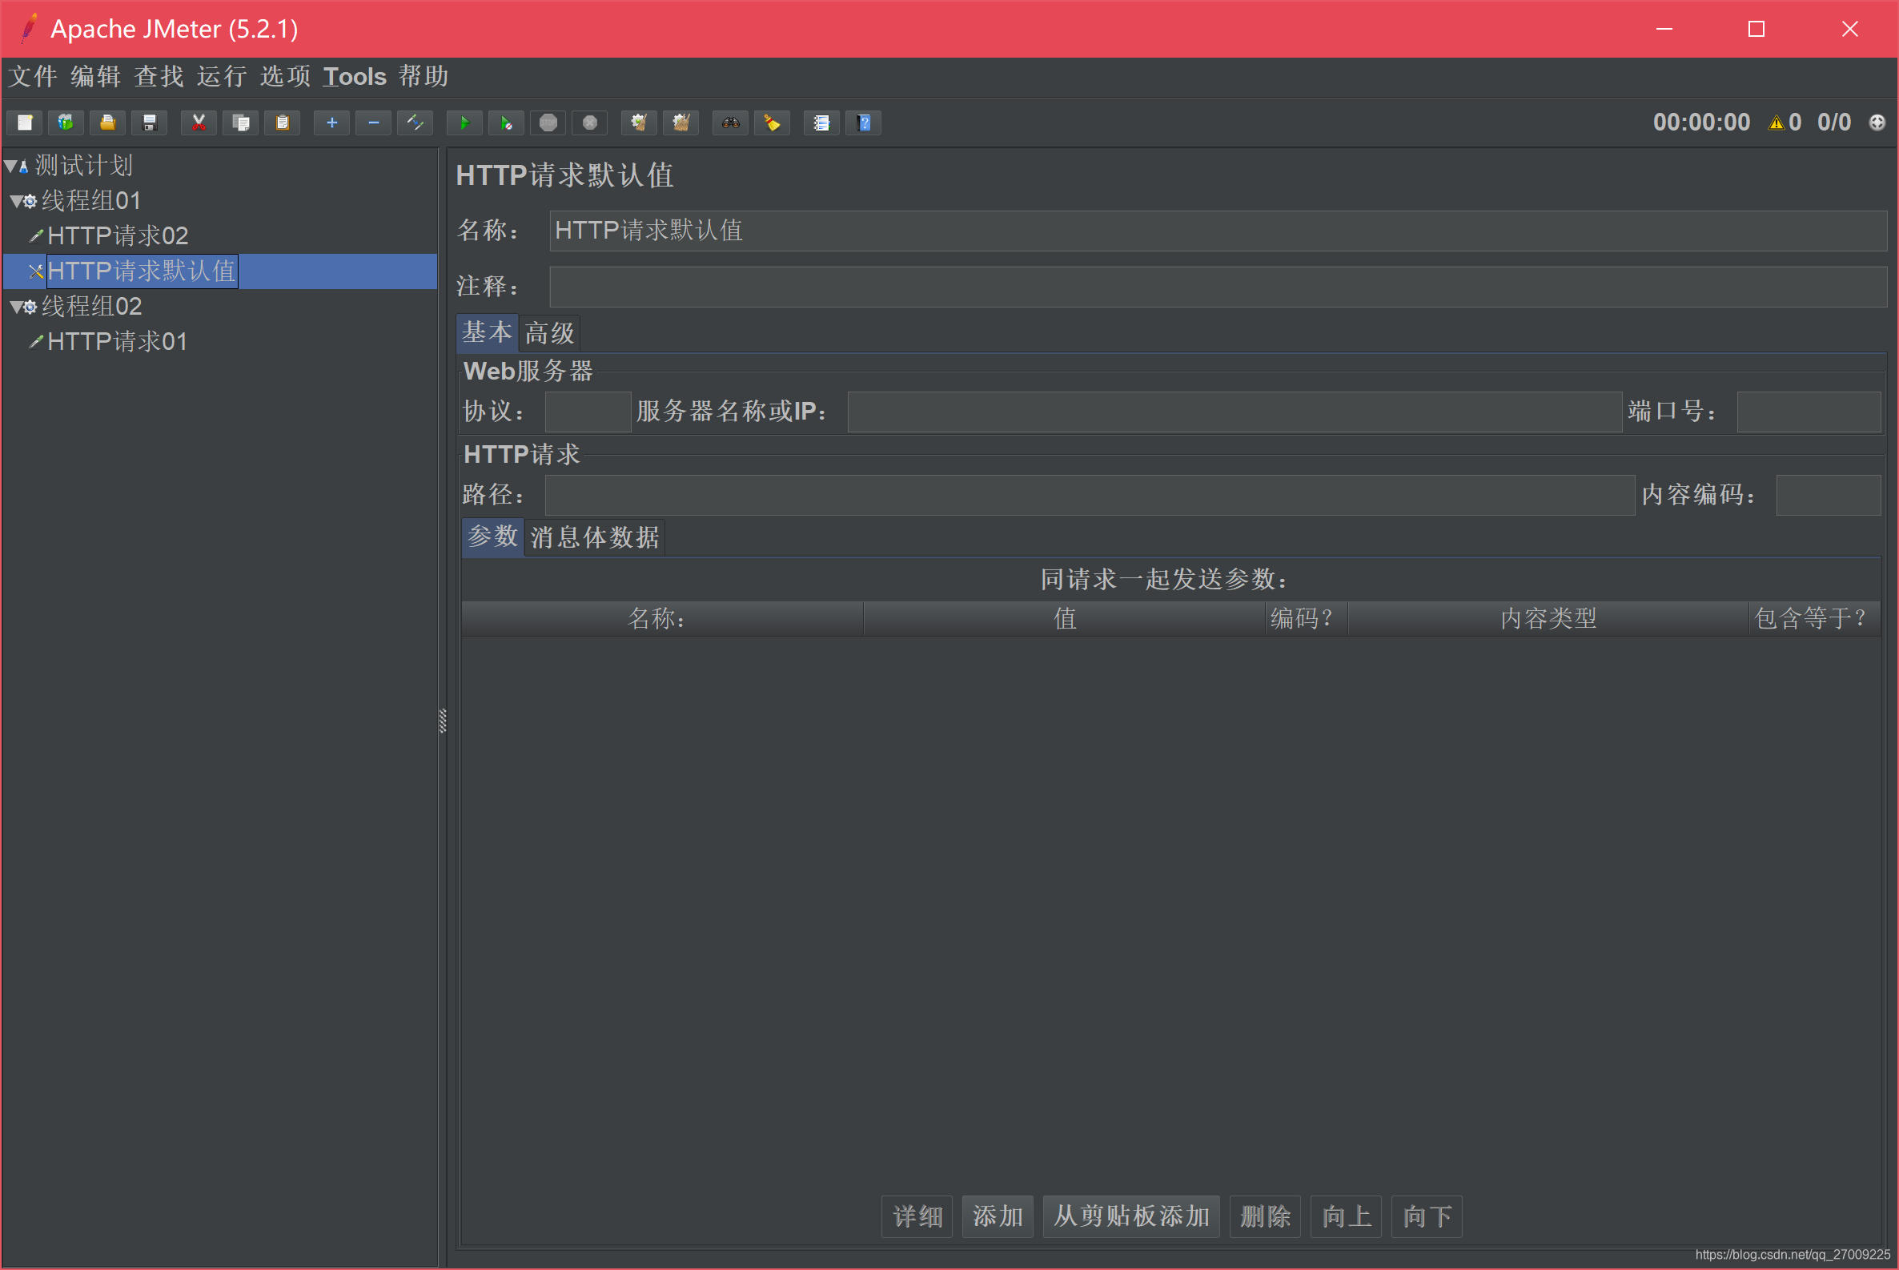This screenshot has width=1899, height=1270.
Task: Open the 运行 menu
Action: pyautogui.click(x=221, y=76)
